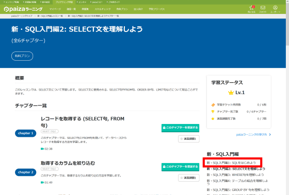
Task: Open 新・SQL入門編3: WHERE句を理解しよう link
Action: [235, 174]
